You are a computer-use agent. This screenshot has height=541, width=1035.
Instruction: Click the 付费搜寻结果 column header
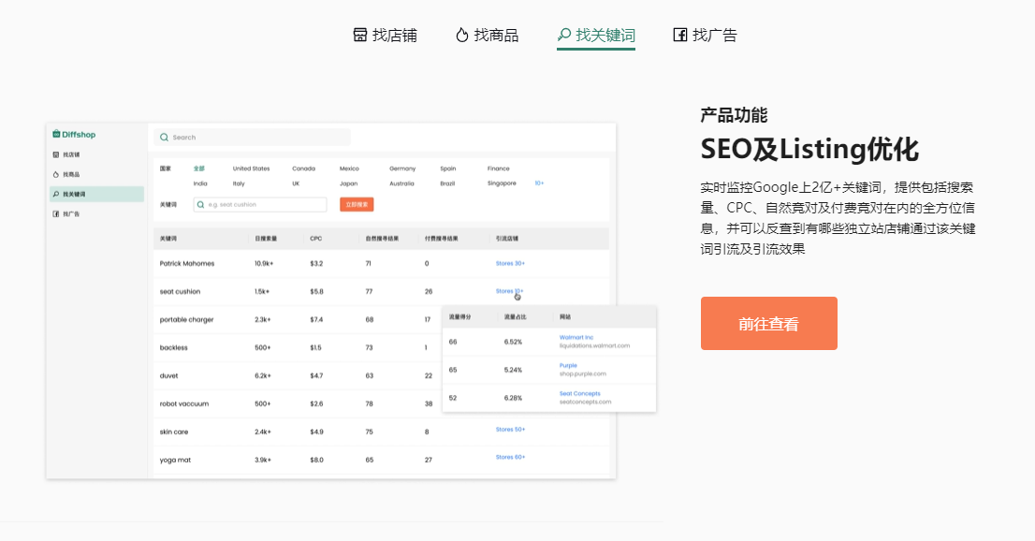[442, 239]
